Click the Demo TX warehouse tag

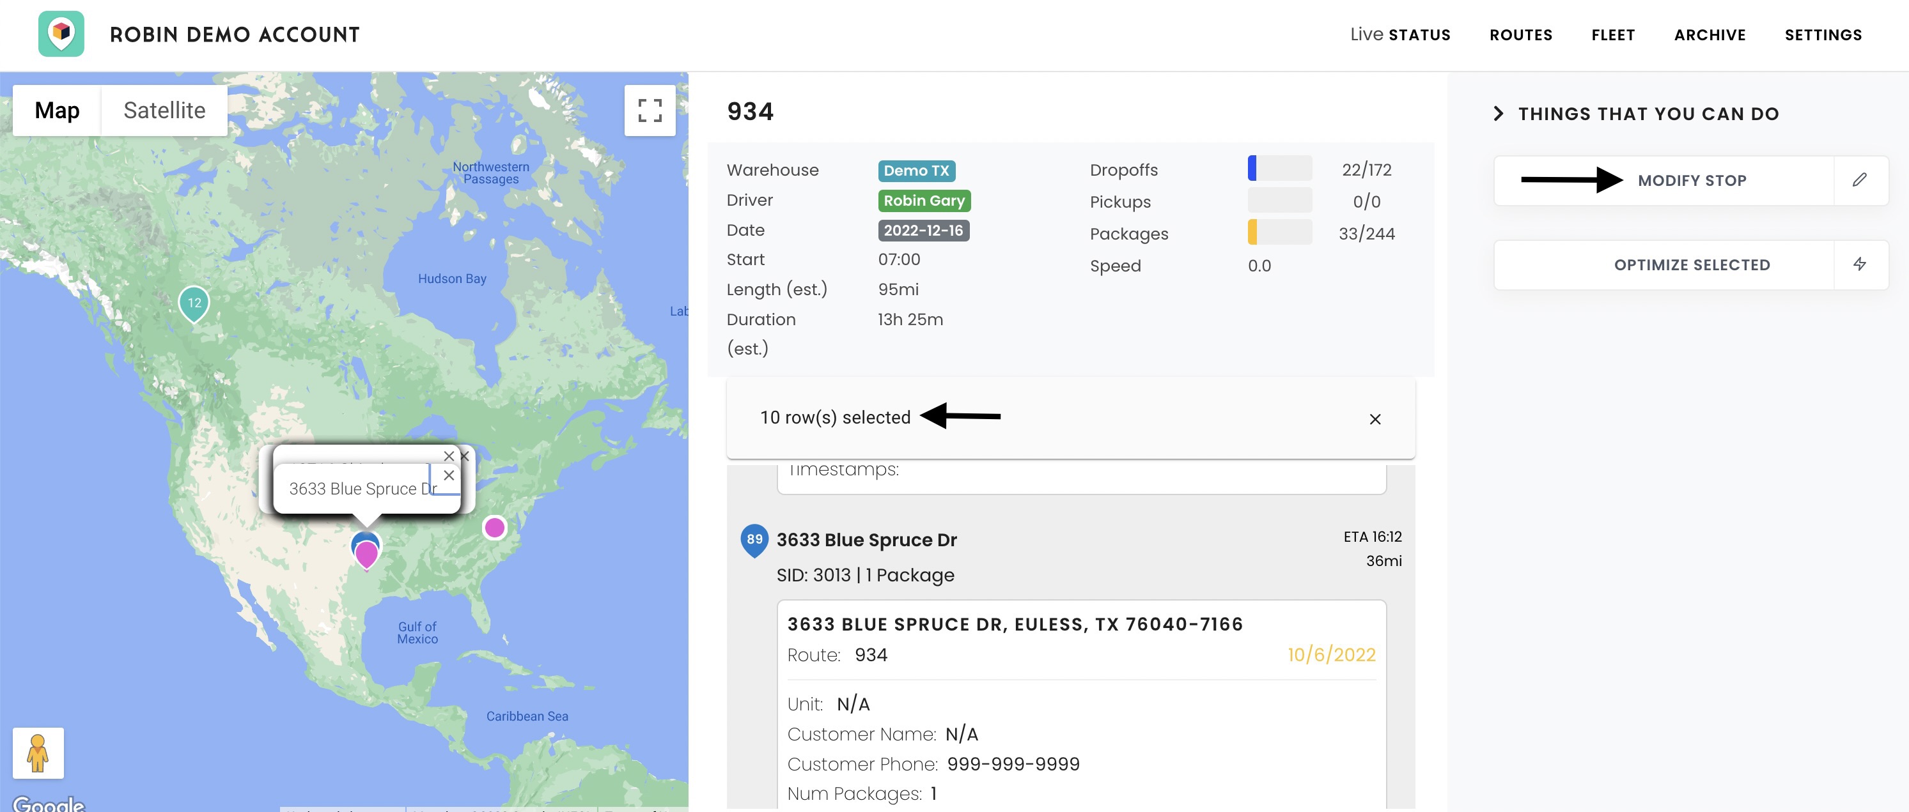coord(916,171)
